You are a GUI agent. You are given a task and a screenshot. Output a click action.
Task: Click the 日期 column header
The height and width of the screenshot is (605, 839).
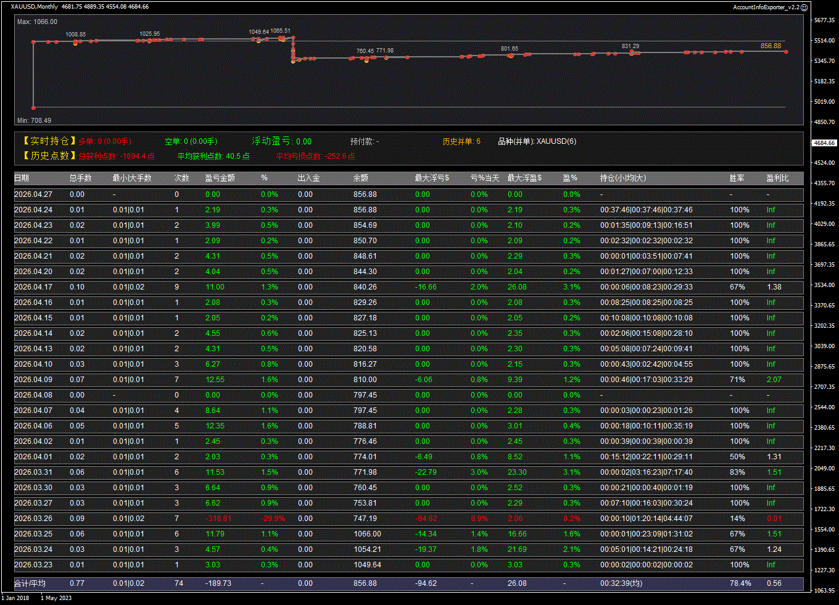22,178
